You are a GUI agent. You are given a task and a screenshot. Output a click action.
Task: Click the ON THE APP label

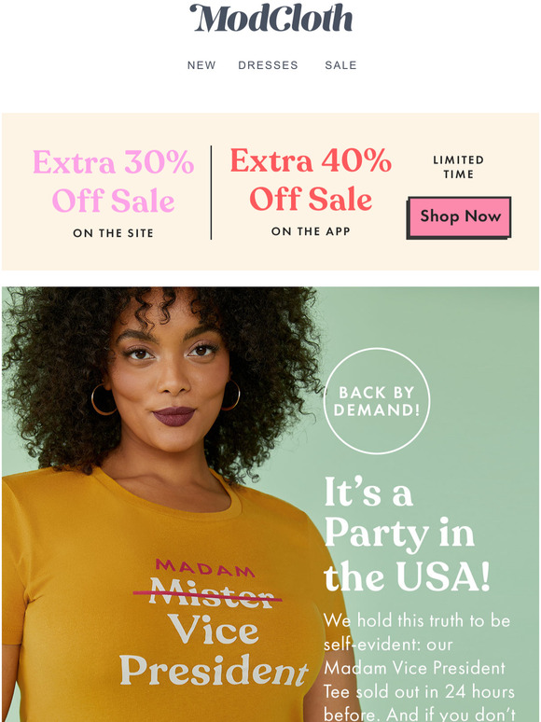[311, 231]
